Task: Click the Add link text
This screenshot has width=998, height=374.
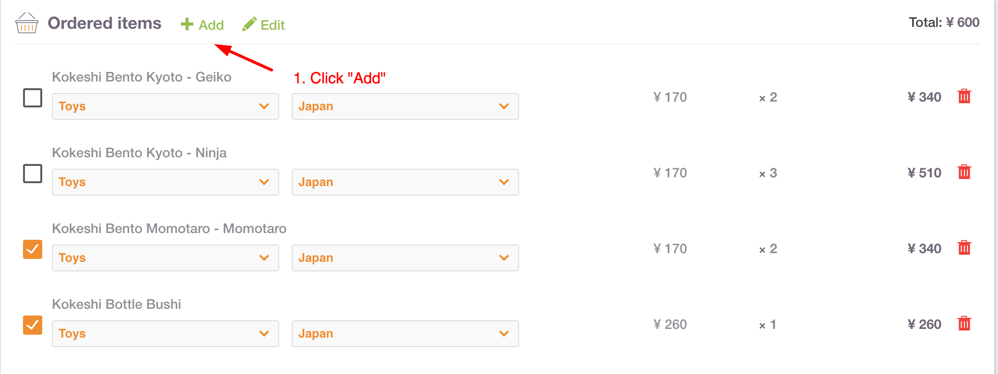Action: [211, 25]
